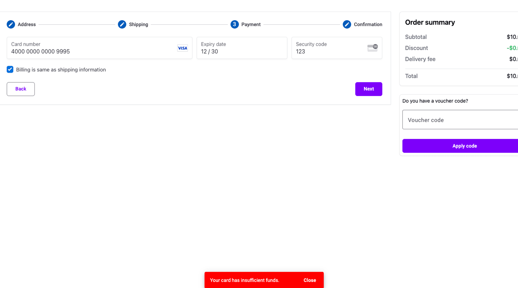Screen dimensions: 518x288
Task: Click the insufficient funds error text
Action: (244, 280)
